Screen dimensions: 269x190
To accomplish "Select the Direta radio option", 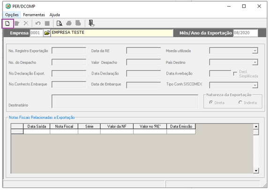I will coord(211,102).
